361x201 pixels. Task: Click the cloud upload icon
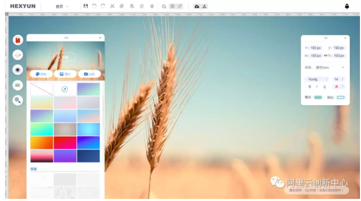click(x=197, y=6)
